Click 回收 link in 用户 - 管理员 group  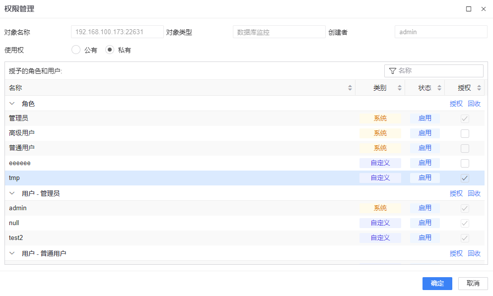click(474, 193)
